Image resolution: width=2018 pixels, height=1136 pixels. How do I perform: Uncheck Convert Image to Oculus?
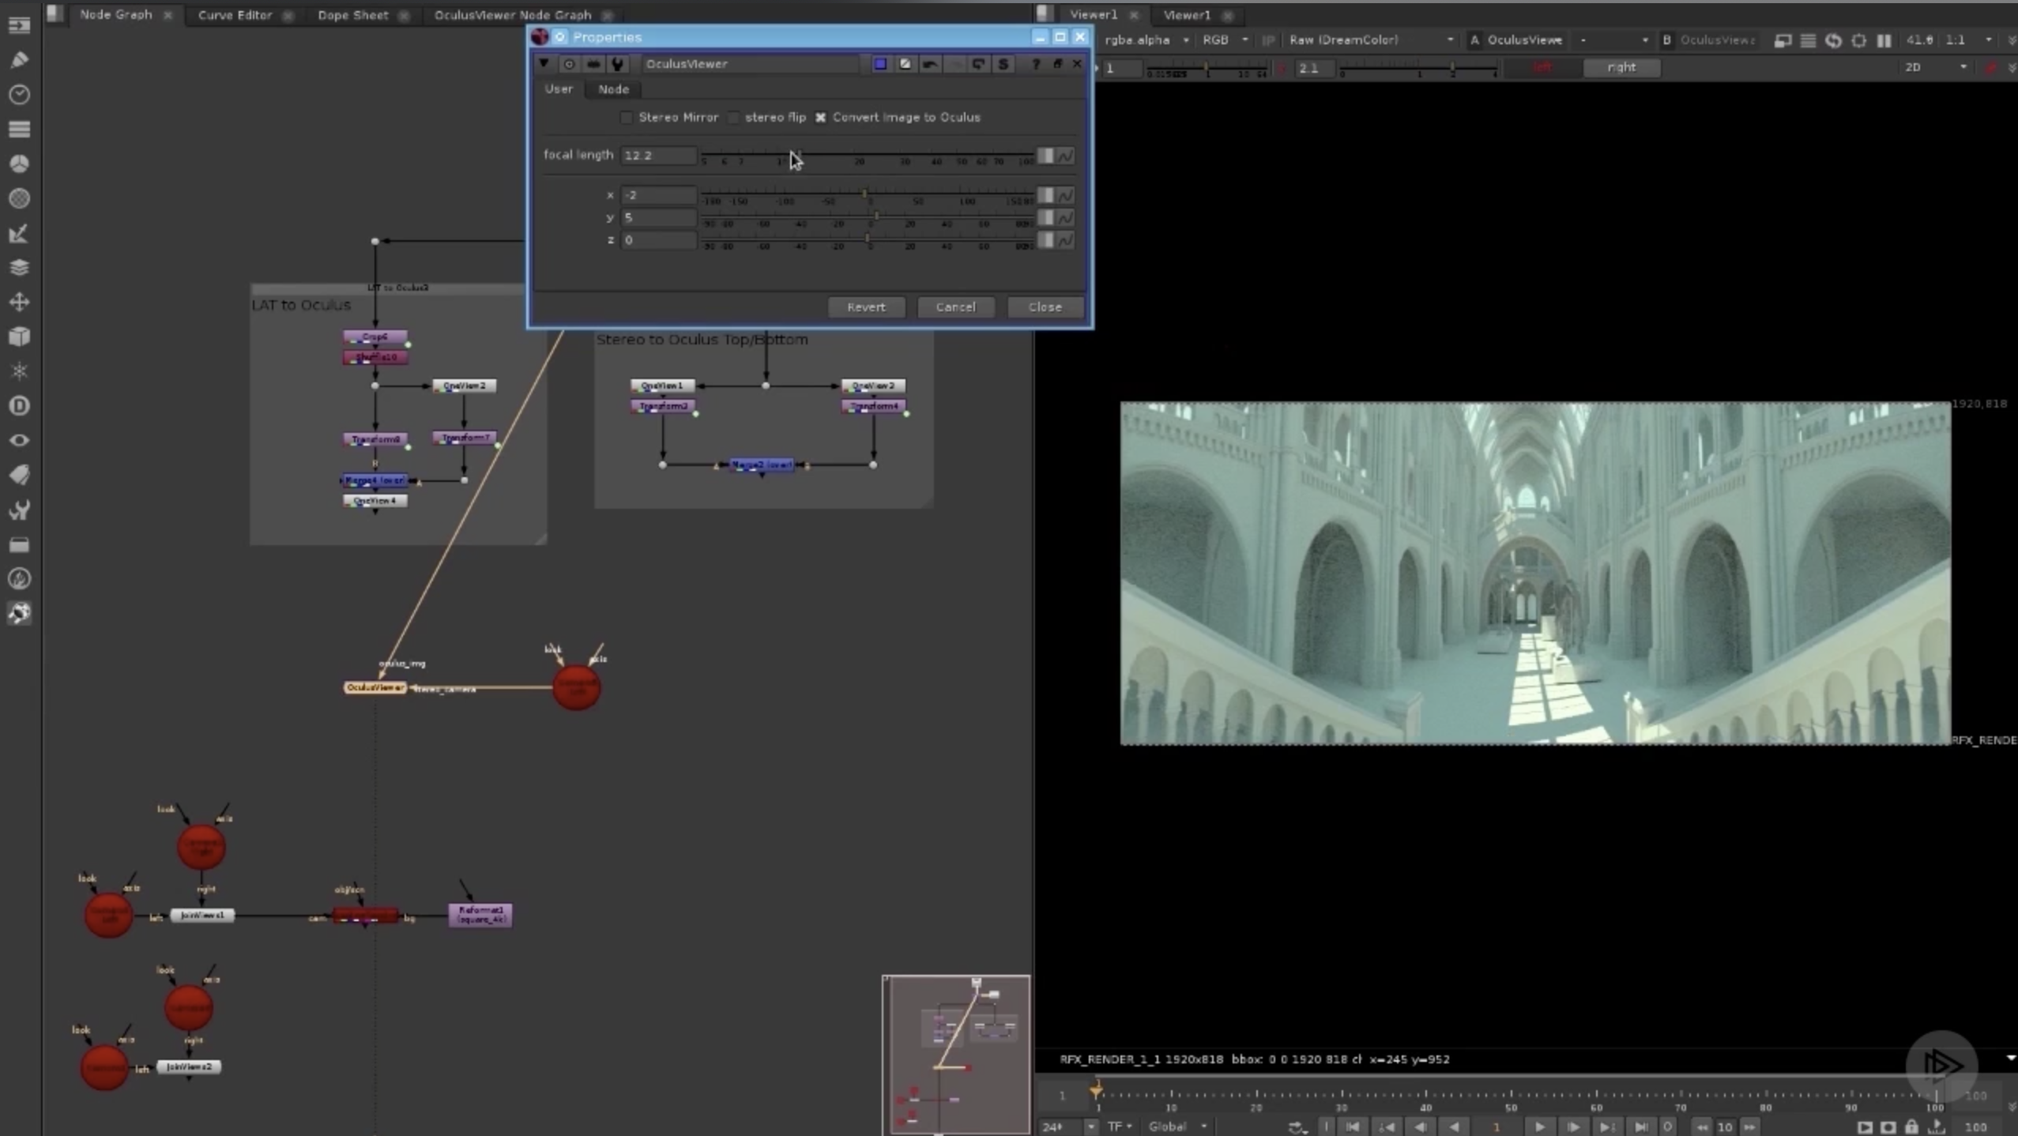(x=821, y=118)
